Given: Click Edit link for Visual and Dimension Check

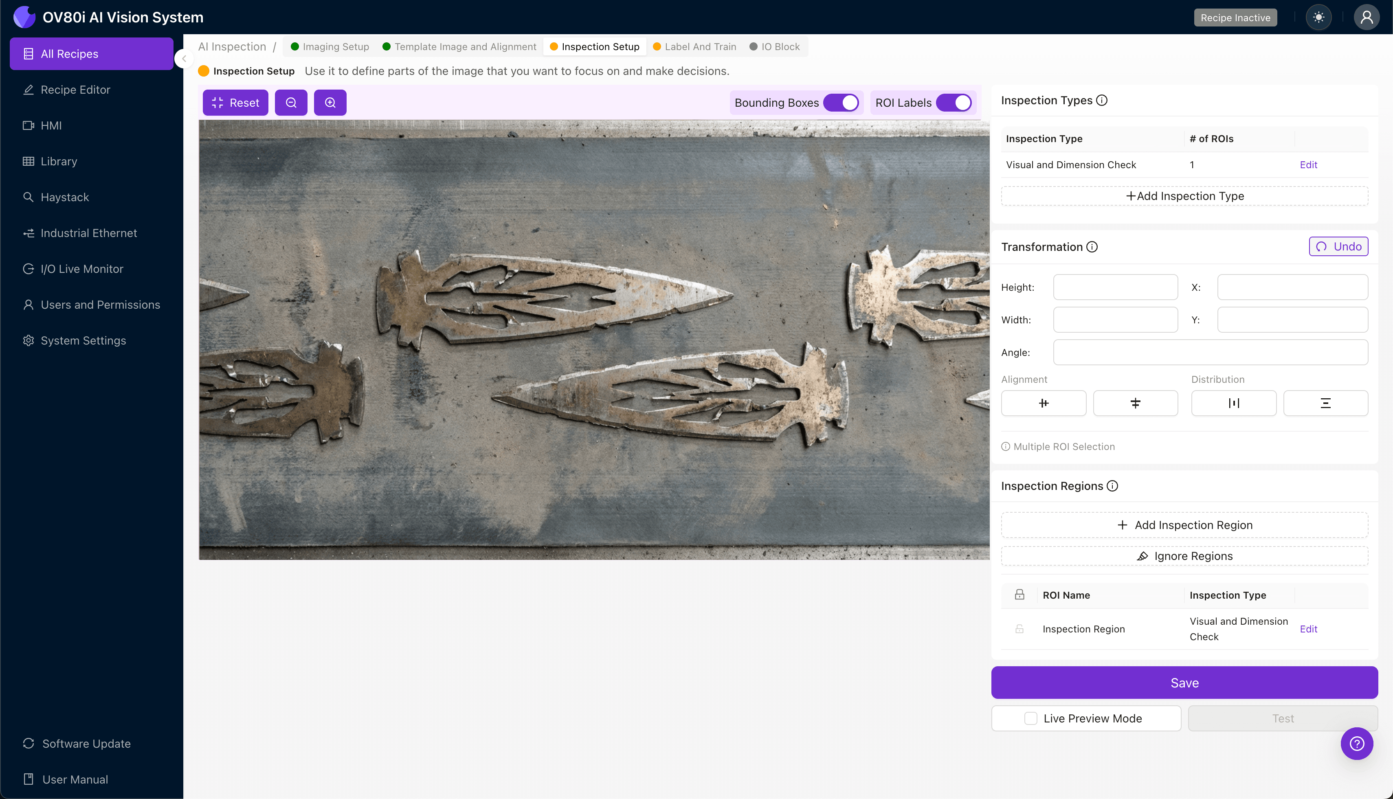Looking at the screenshot, I should tap(1308, 165).
